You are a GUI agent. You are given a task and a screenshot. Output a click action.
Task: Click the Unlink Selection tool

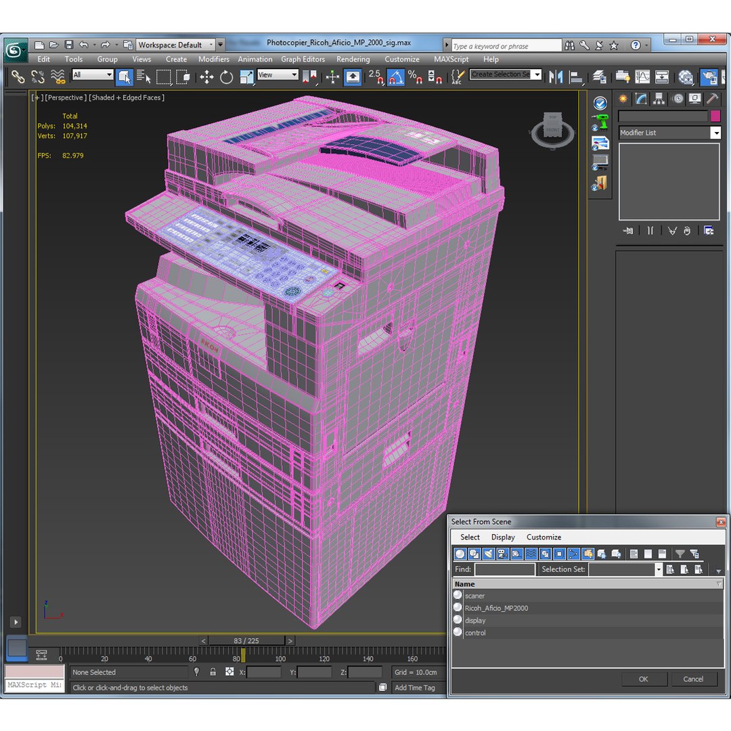(37, 76)
